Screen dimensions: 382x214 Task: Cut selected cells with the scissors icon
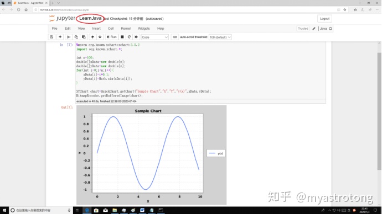(x=69, y=37)
